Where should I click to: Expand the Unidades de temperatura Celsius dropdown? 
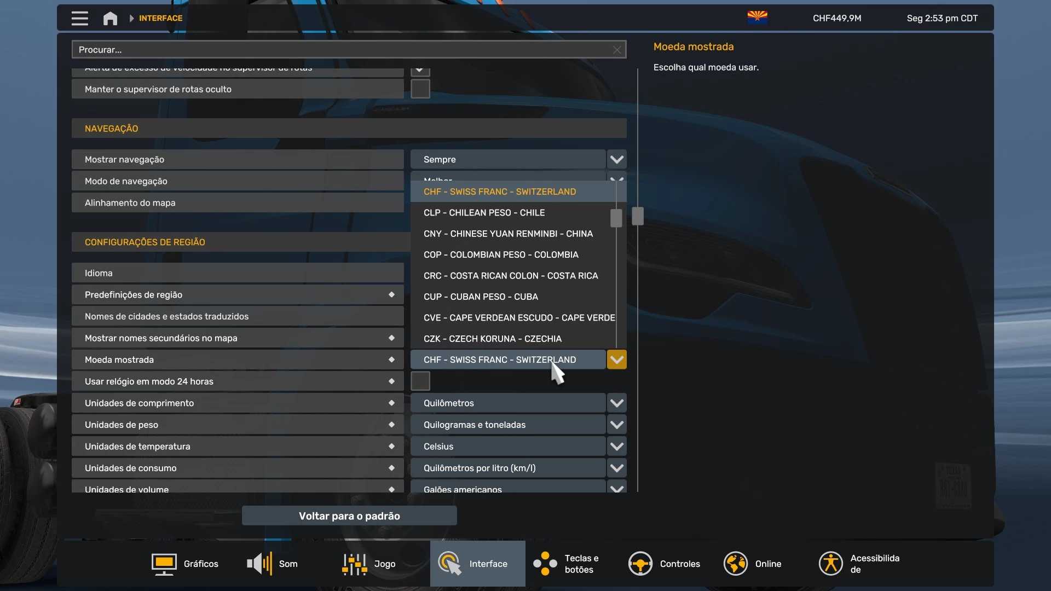point(616,447)
